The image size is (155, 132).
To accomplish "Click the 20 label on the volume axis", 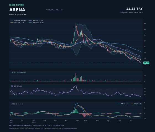I will [x=145, y=75].
